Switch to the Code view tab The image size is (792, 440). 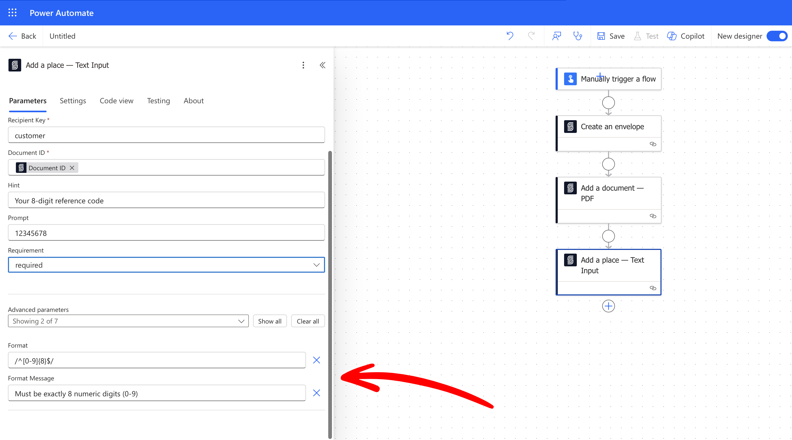[116, 101]
